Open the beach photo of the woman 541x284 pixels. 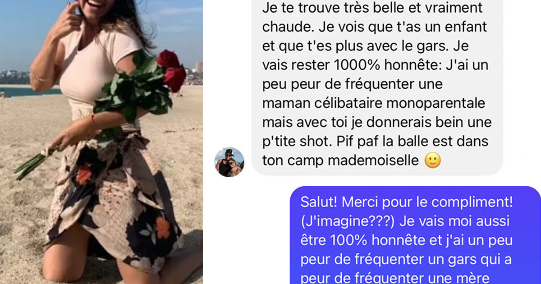click(101, 142)
